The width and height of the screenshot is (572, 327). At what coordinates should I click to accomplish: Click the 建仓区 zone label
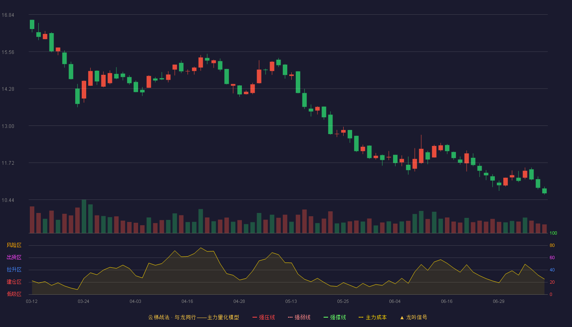click(x=14, y=282)
